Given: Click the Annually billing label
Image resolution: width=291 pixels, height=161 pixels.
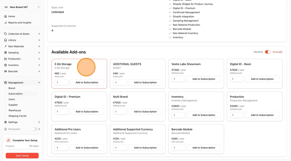Looking at the screenshot, I should [277, 52].
